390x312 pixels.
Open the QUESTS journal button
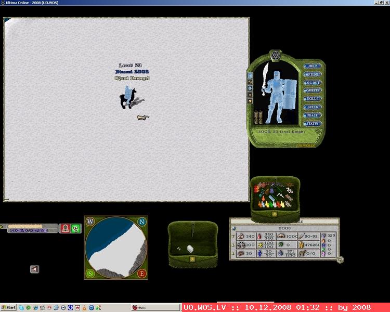313,90
